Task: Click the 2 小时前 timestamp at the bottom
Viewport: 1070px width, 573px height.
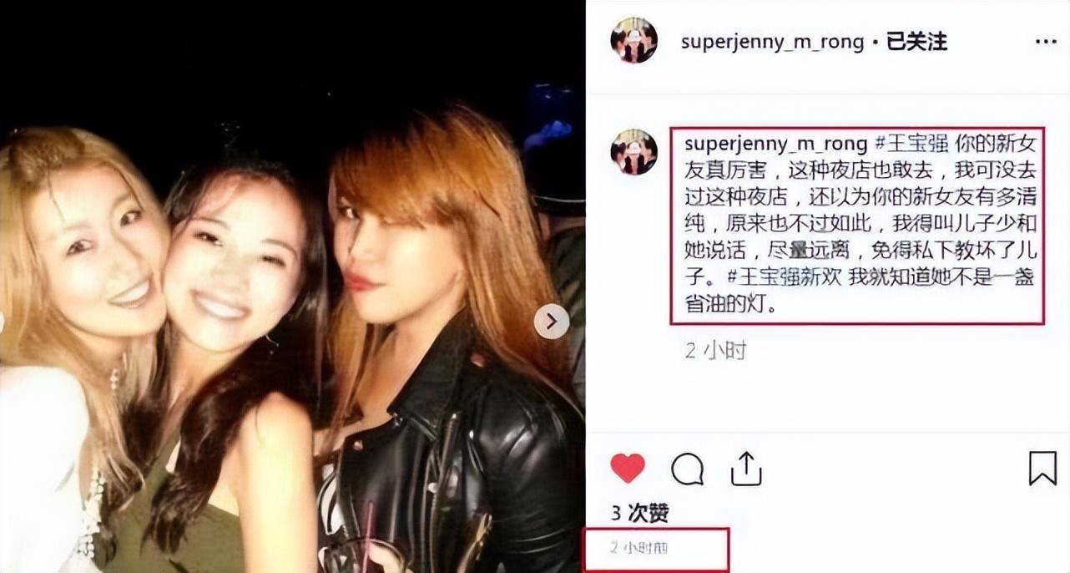Action: (639, 549)
